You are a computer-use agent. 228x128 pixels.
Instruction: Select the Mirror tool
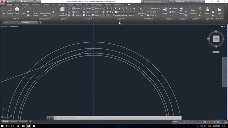pos(87,12)
